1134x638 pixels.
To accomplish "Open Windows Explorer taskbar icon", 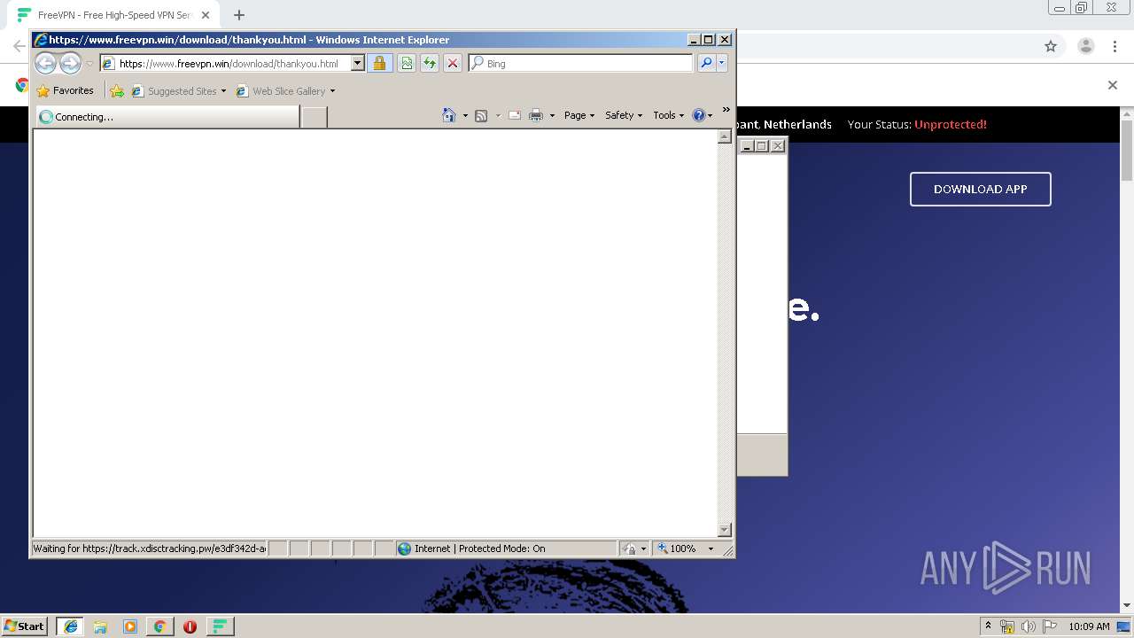I will 100,626.
